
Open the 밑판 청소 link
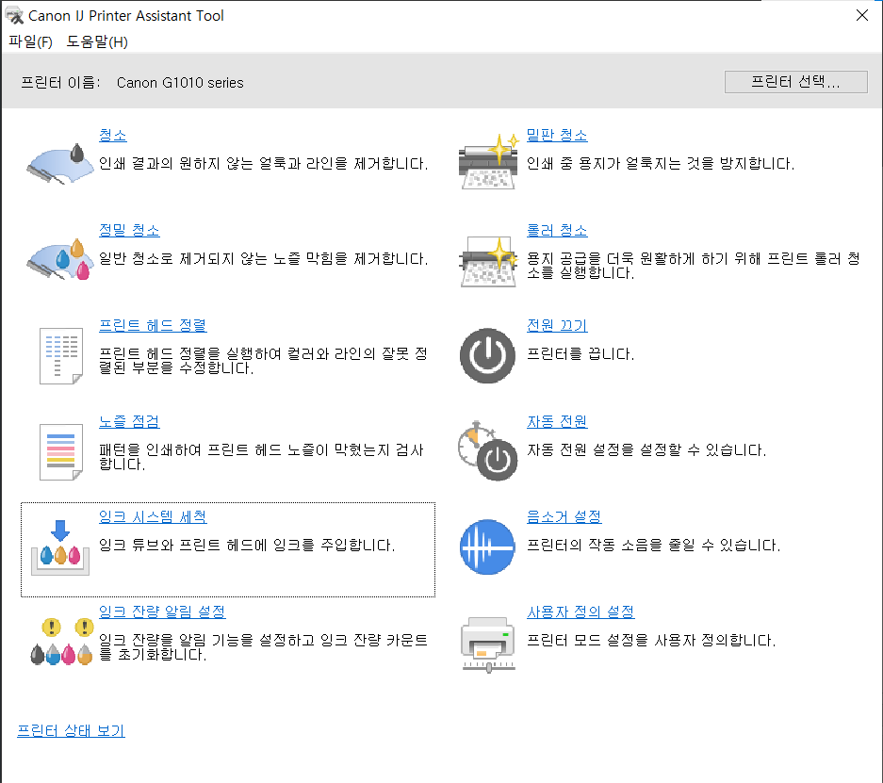(x=557, y=135)
